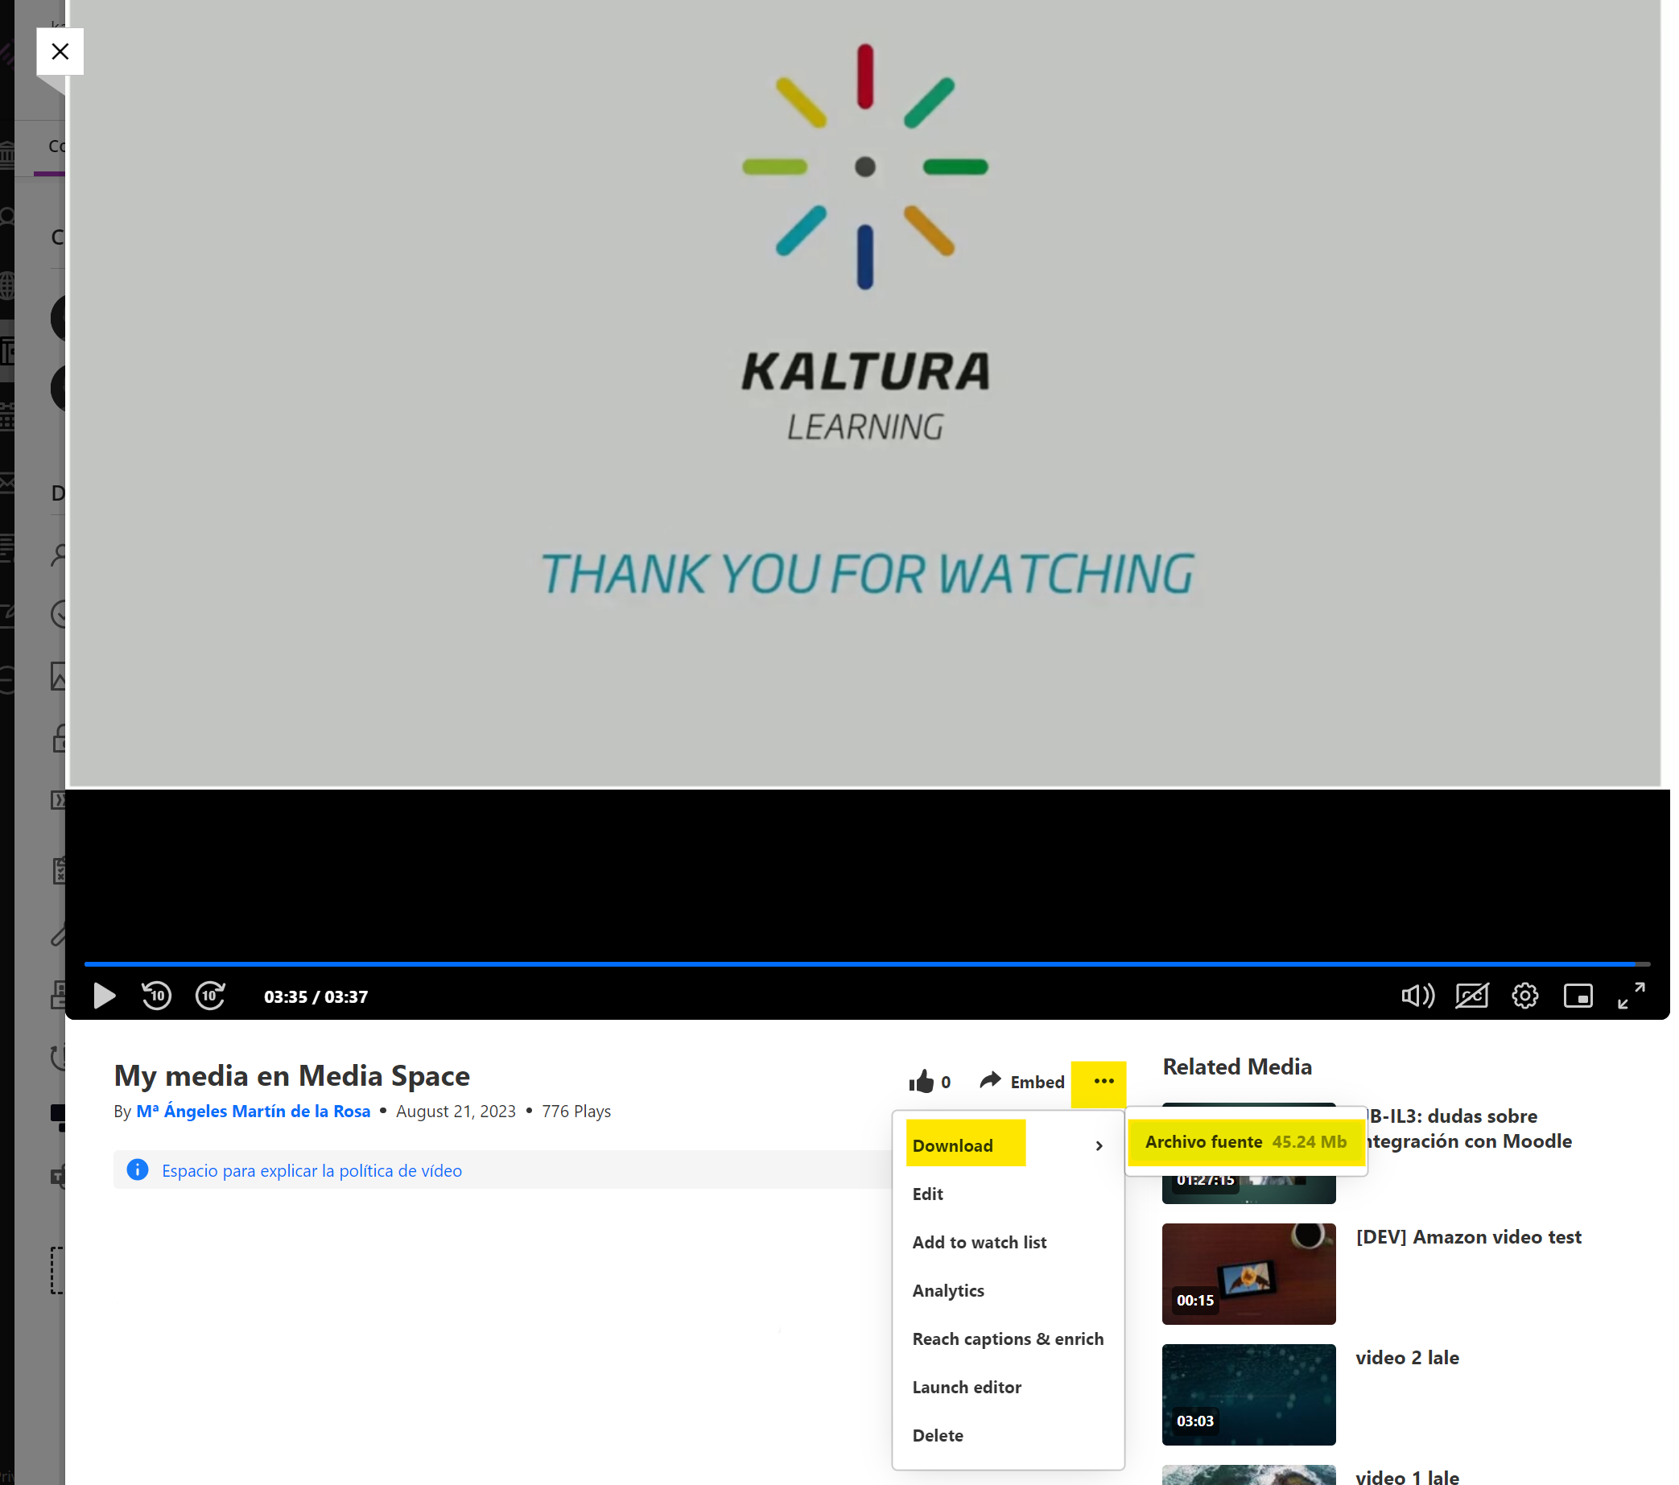
Task: Open related video about integración con Moodle
Action: [1469, 1128]
